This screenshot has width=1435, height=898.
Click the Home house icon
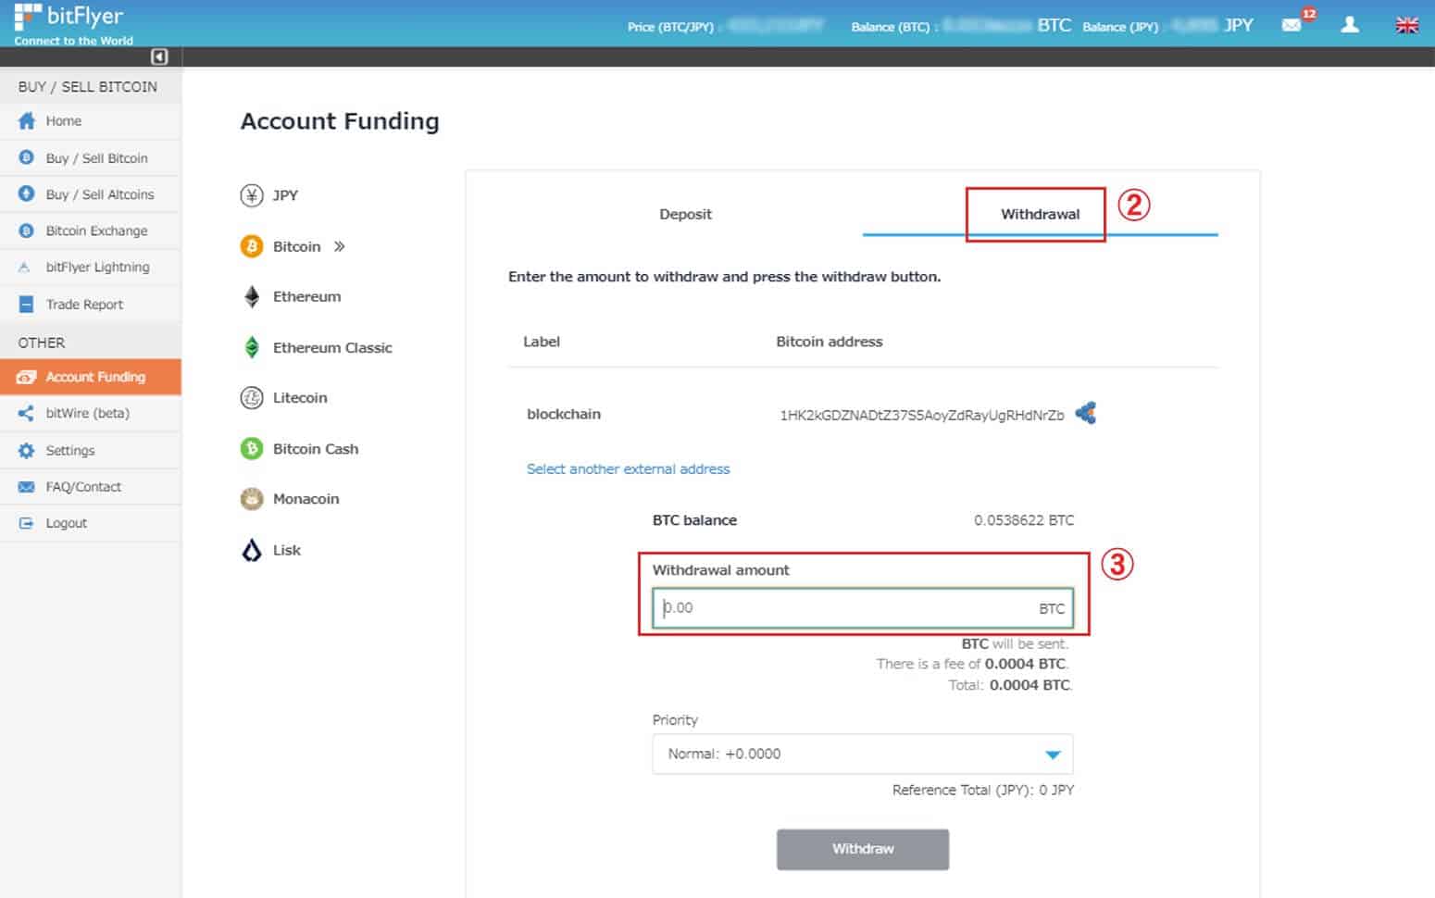tap(27, 121)
